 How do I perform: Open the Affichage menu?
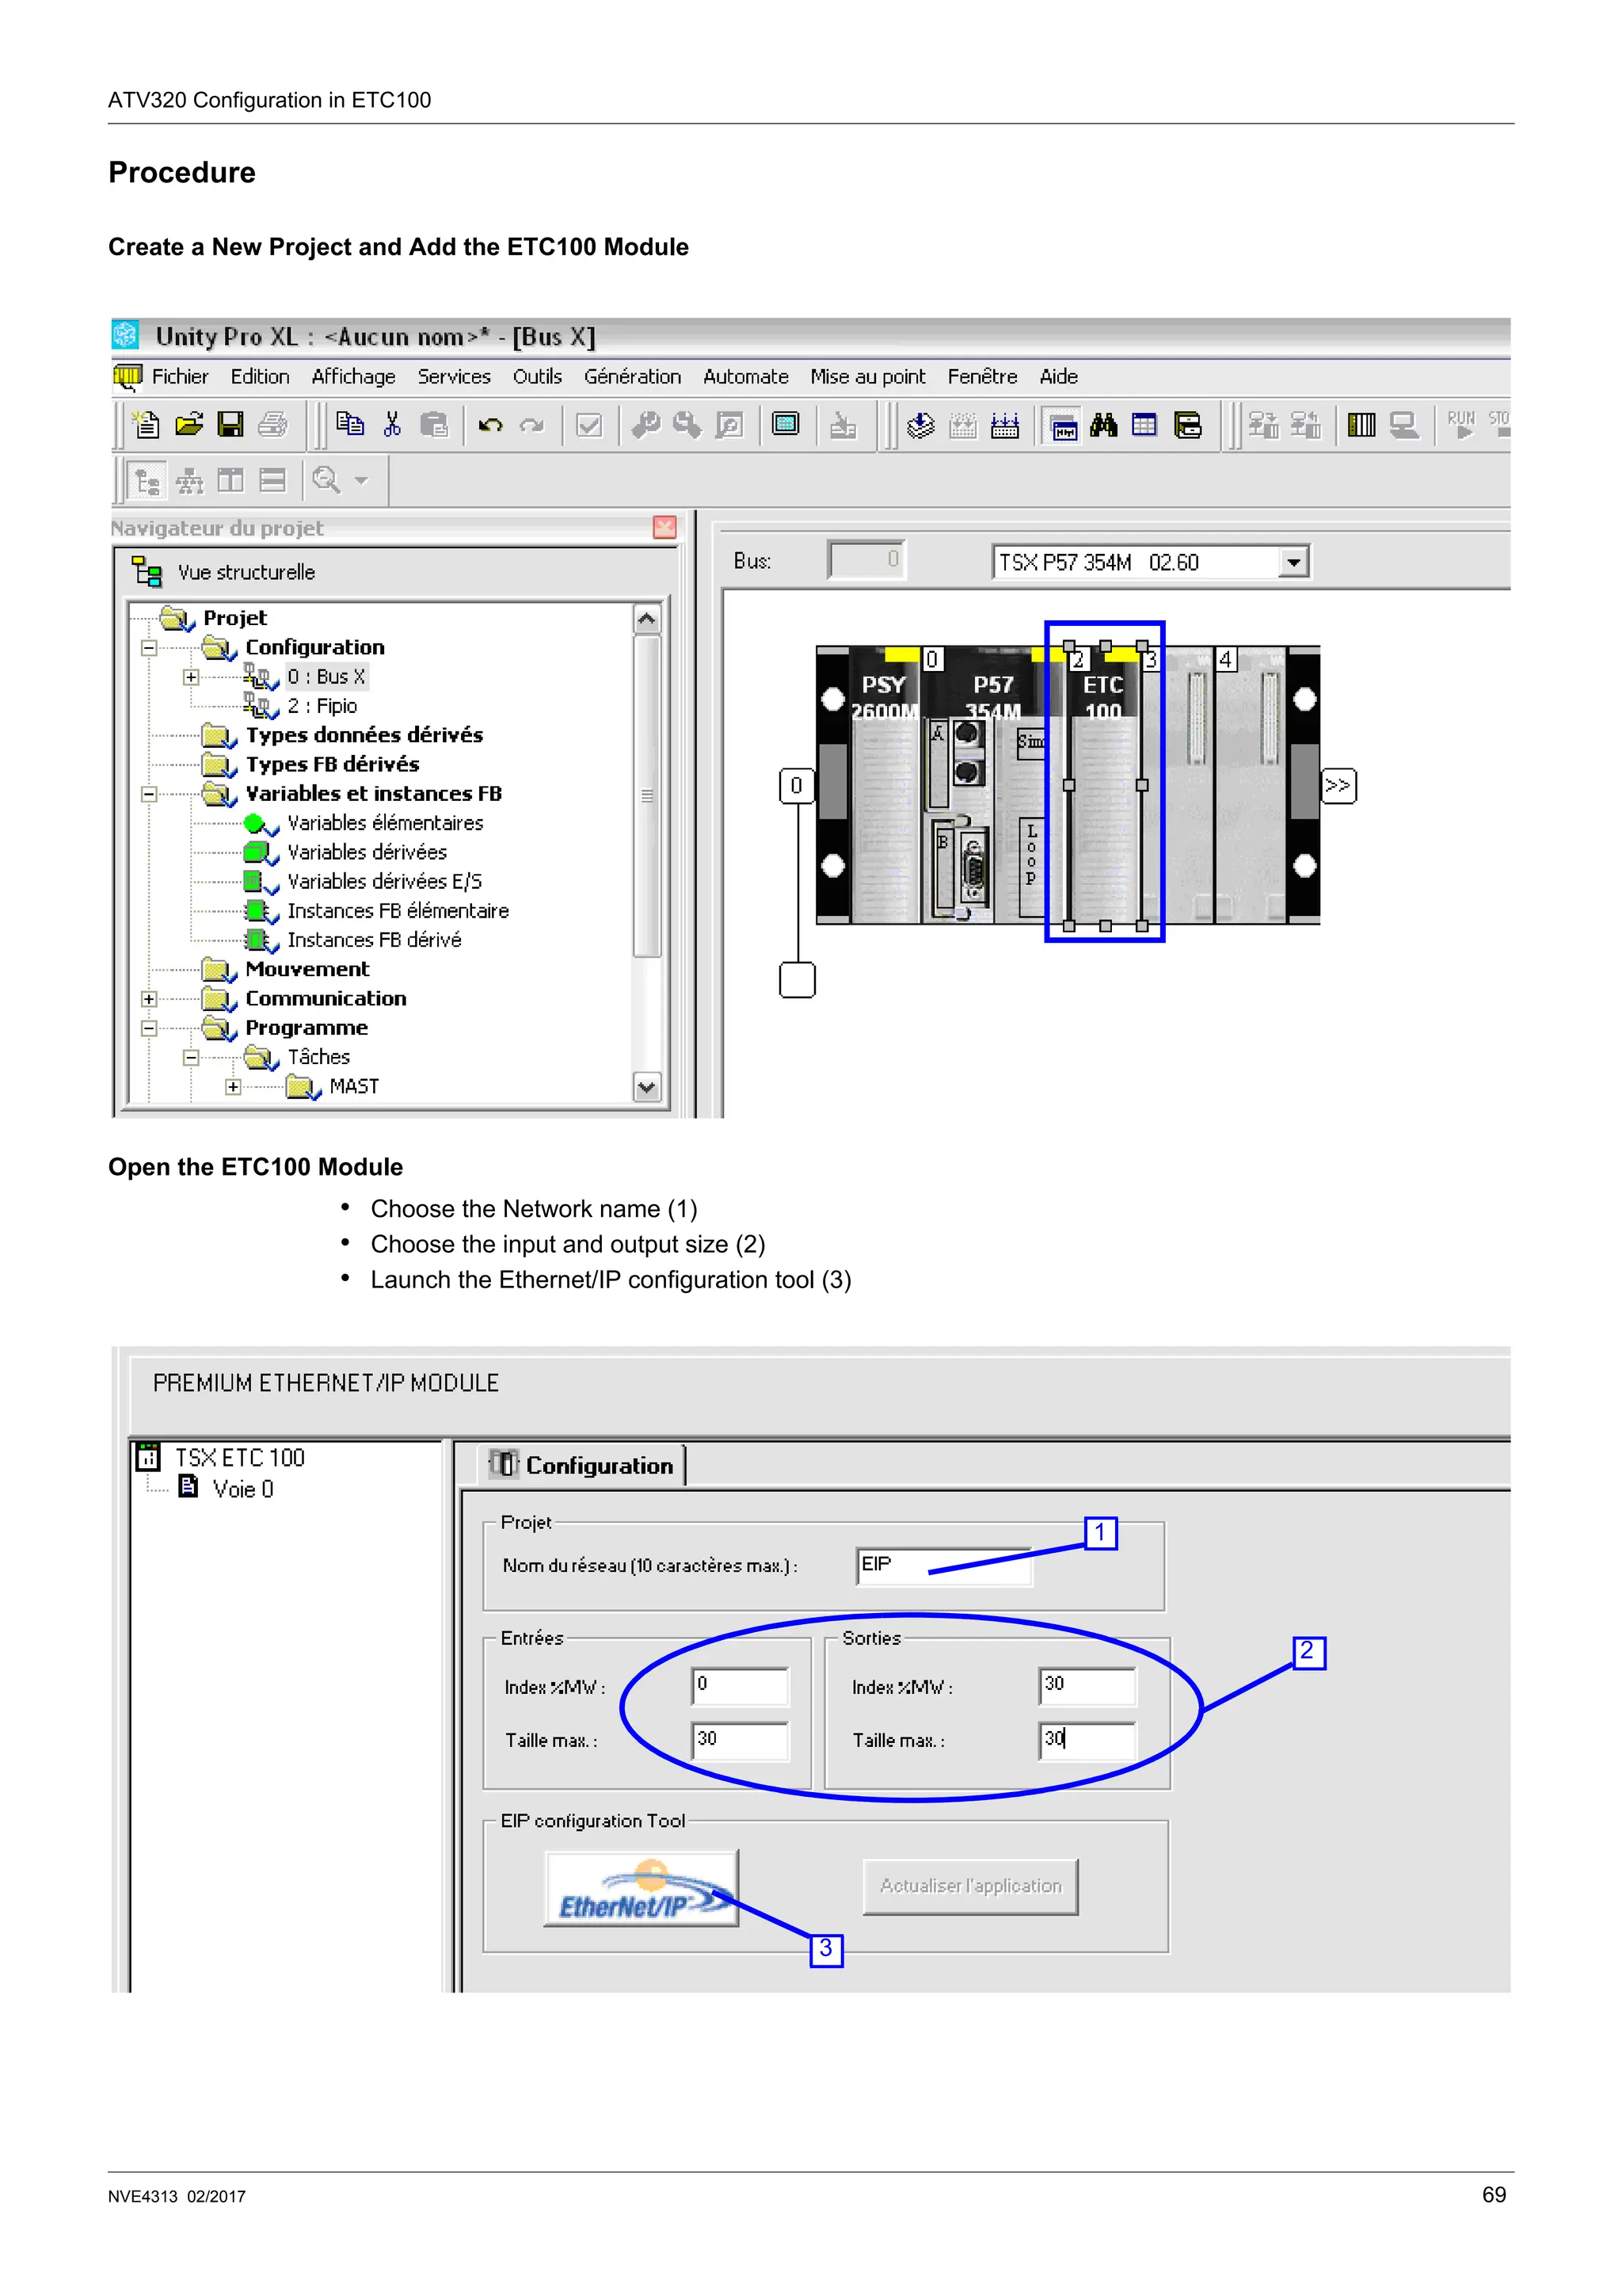pos(354,377)
